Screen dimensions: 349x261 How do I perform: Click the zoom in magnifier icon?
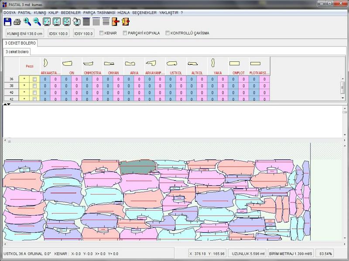pos(27,22)
